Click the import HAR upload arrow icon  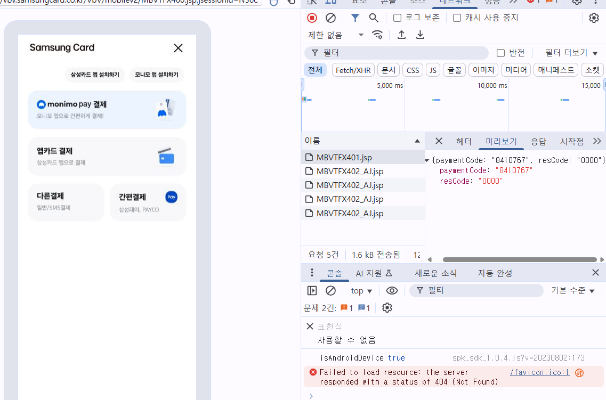(401, 35)
